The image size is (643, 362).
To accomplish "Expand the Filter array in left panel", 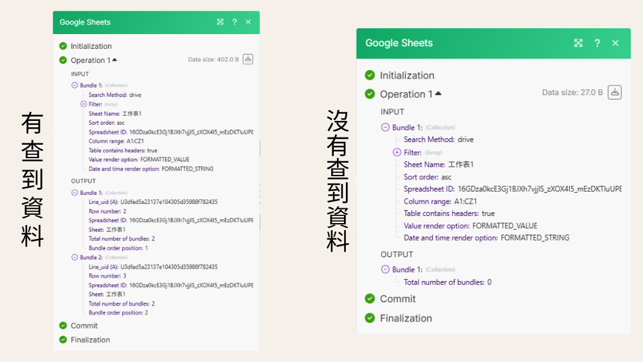I will click(84, 104).
